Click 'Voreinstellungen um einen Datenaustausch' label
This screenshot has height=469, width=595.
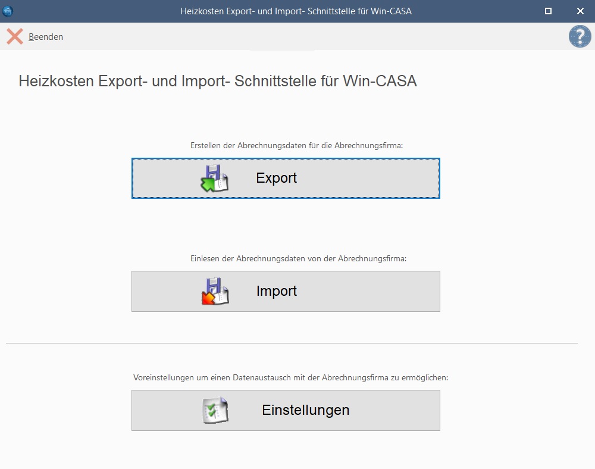(291, 377)
